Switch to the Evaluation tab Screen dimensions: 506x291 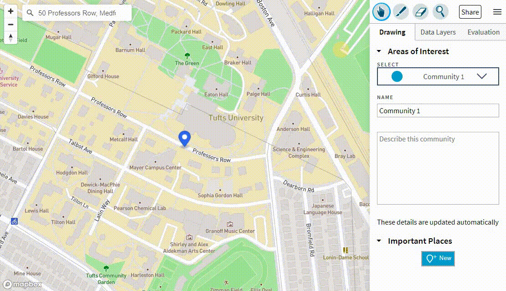coord(483,32)
